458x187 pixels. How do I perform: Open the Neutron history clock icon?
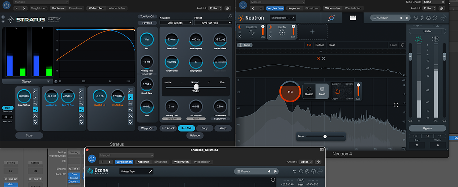click(x=416, y=18)
